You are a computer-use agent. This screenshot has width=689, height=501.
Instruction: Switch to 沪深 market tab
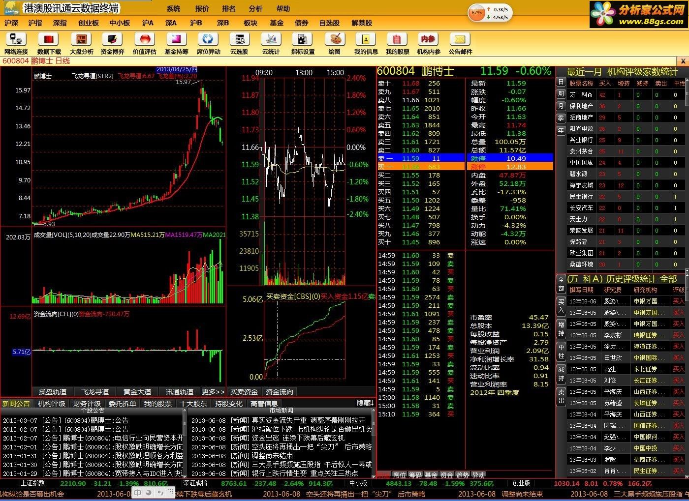pyautogui.click(x=11, y=23)
